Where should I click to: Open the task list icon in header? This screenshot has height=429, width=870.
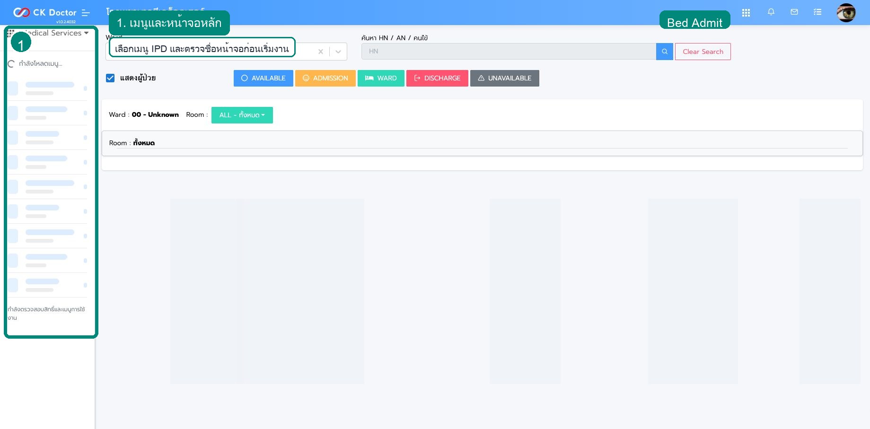tap(817, 12)
